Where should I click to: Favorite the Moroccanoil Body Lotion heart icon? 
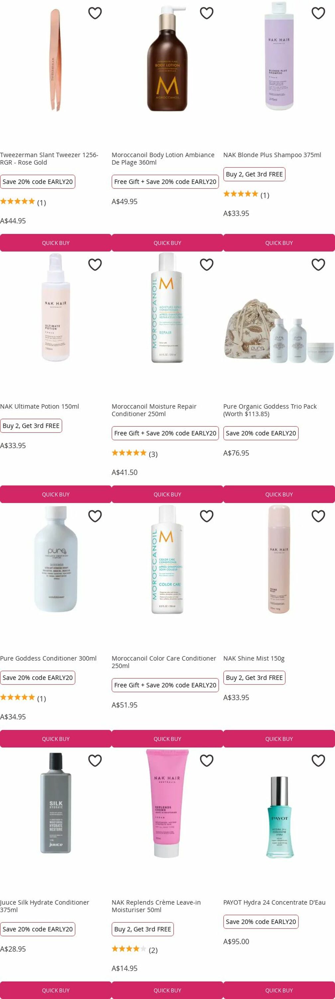207,13
